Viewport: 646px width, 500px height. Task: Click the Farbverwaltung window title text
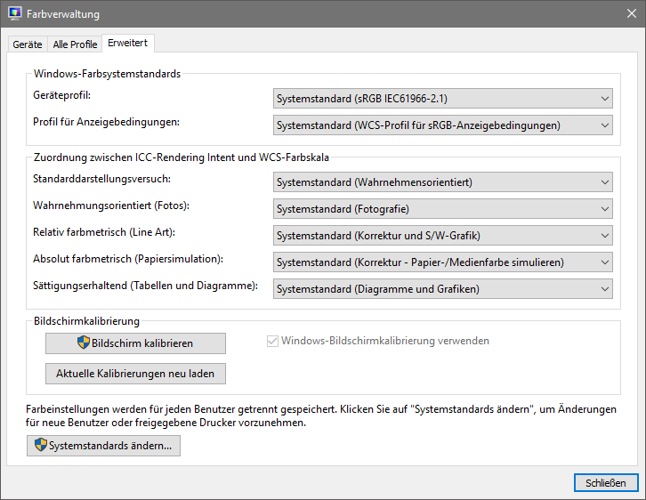(x=63, y=14)
